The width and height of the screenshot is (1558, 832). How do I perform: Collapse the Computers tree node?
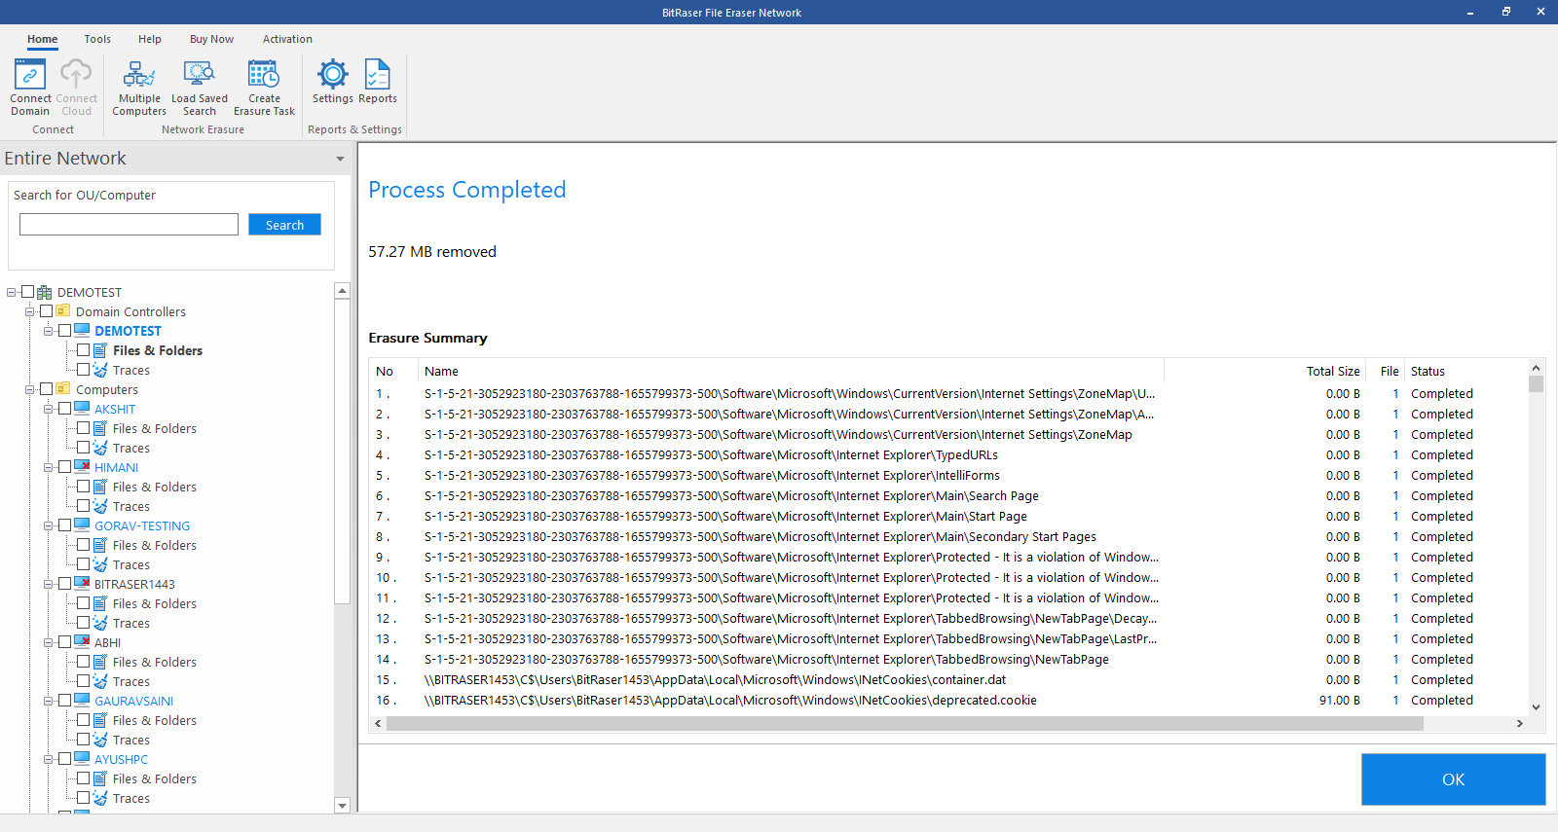[30, 389]
